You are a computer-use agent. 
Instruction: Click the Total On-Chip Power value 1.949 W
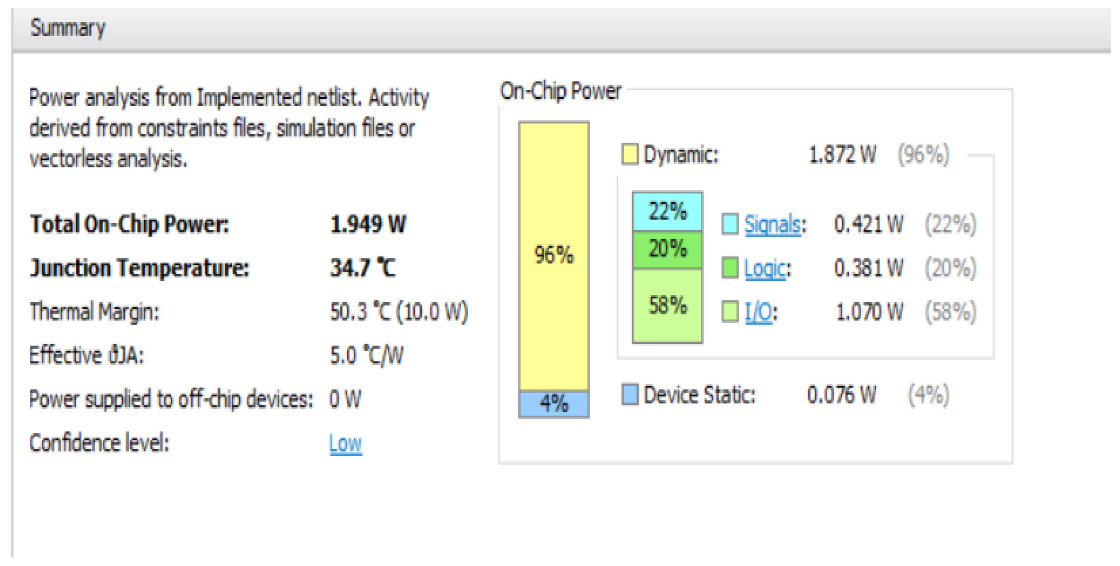pos(368,225)
